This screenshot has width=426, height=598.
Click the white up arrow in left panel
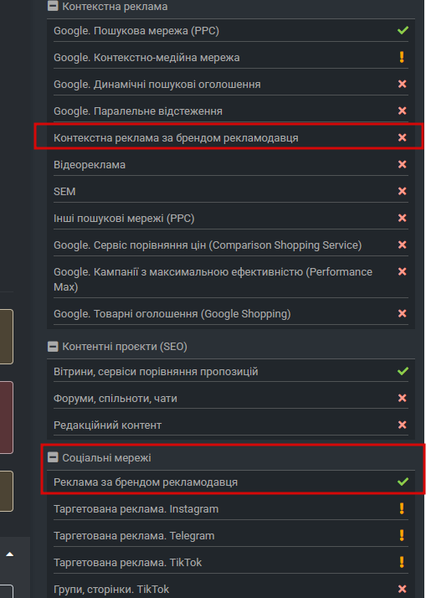pos(10,554)
